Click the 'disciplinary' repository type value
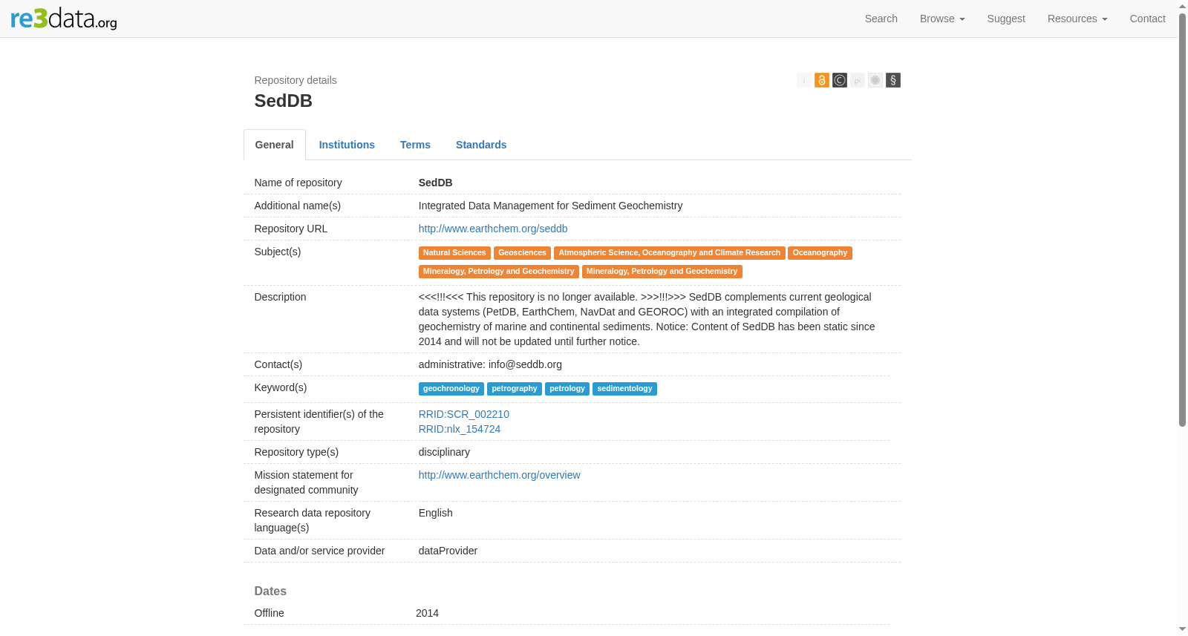The height and width of the screenshot is (636, 1188). 444,452
